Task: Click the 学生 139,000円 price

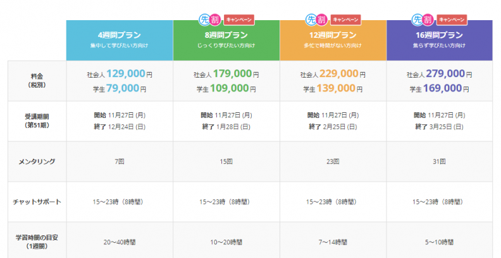Action: 333,88
